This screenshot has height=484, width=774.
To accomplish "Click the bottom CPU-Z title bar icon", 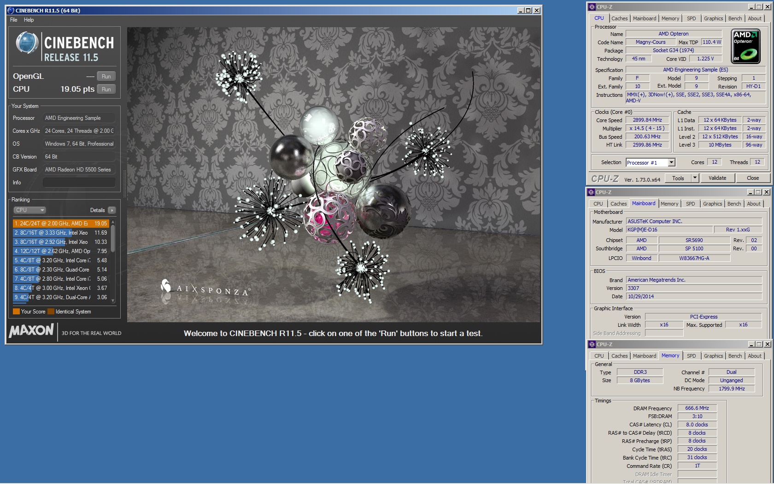I will click(592, 344).
